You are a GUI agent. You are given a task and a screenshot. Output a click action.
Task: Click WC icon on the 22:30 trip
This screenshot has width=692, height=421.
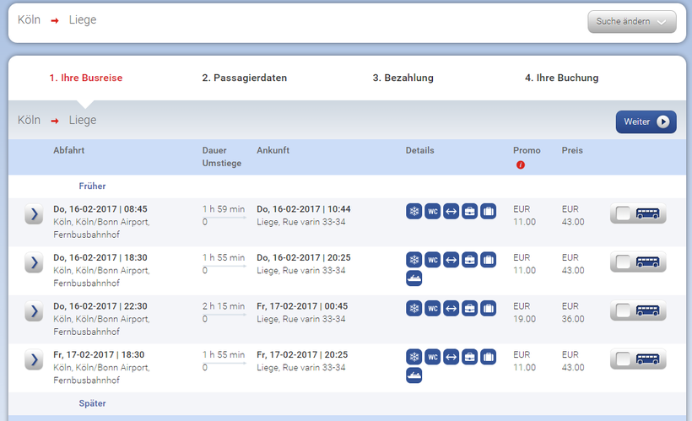(x=433, y=308)
